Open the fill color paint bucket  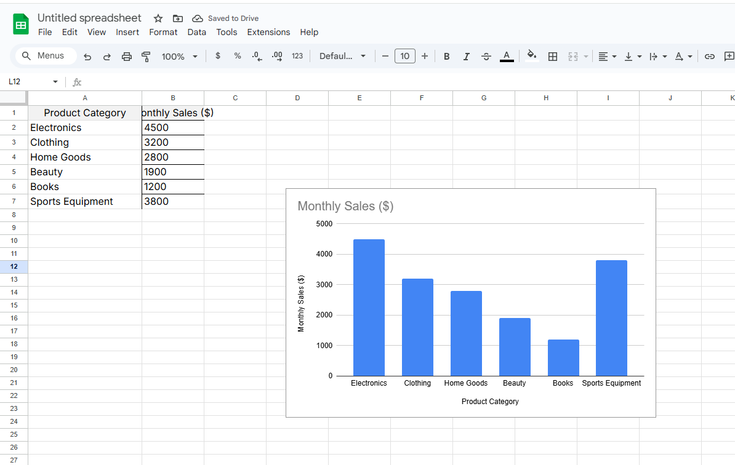click(x=532, y=56)
